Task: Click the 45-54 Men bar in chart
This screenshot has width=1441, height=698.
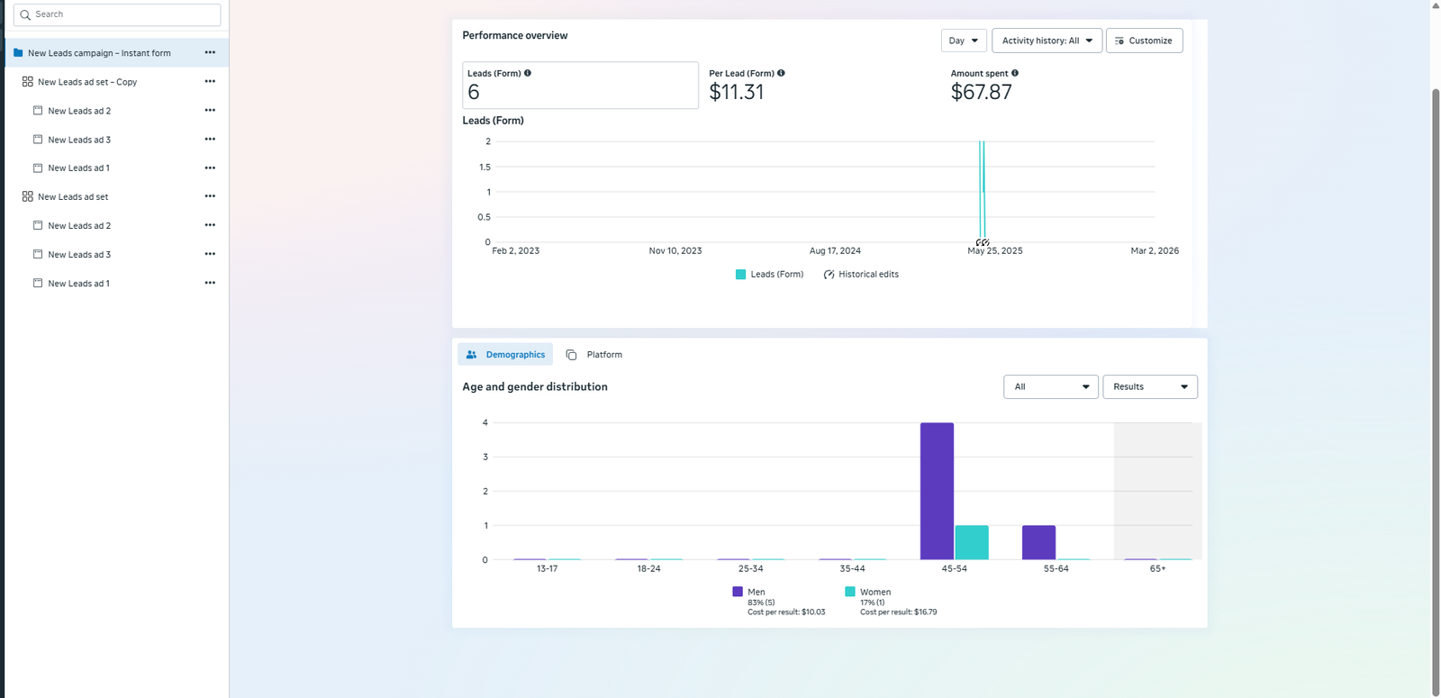Action: 937,491
